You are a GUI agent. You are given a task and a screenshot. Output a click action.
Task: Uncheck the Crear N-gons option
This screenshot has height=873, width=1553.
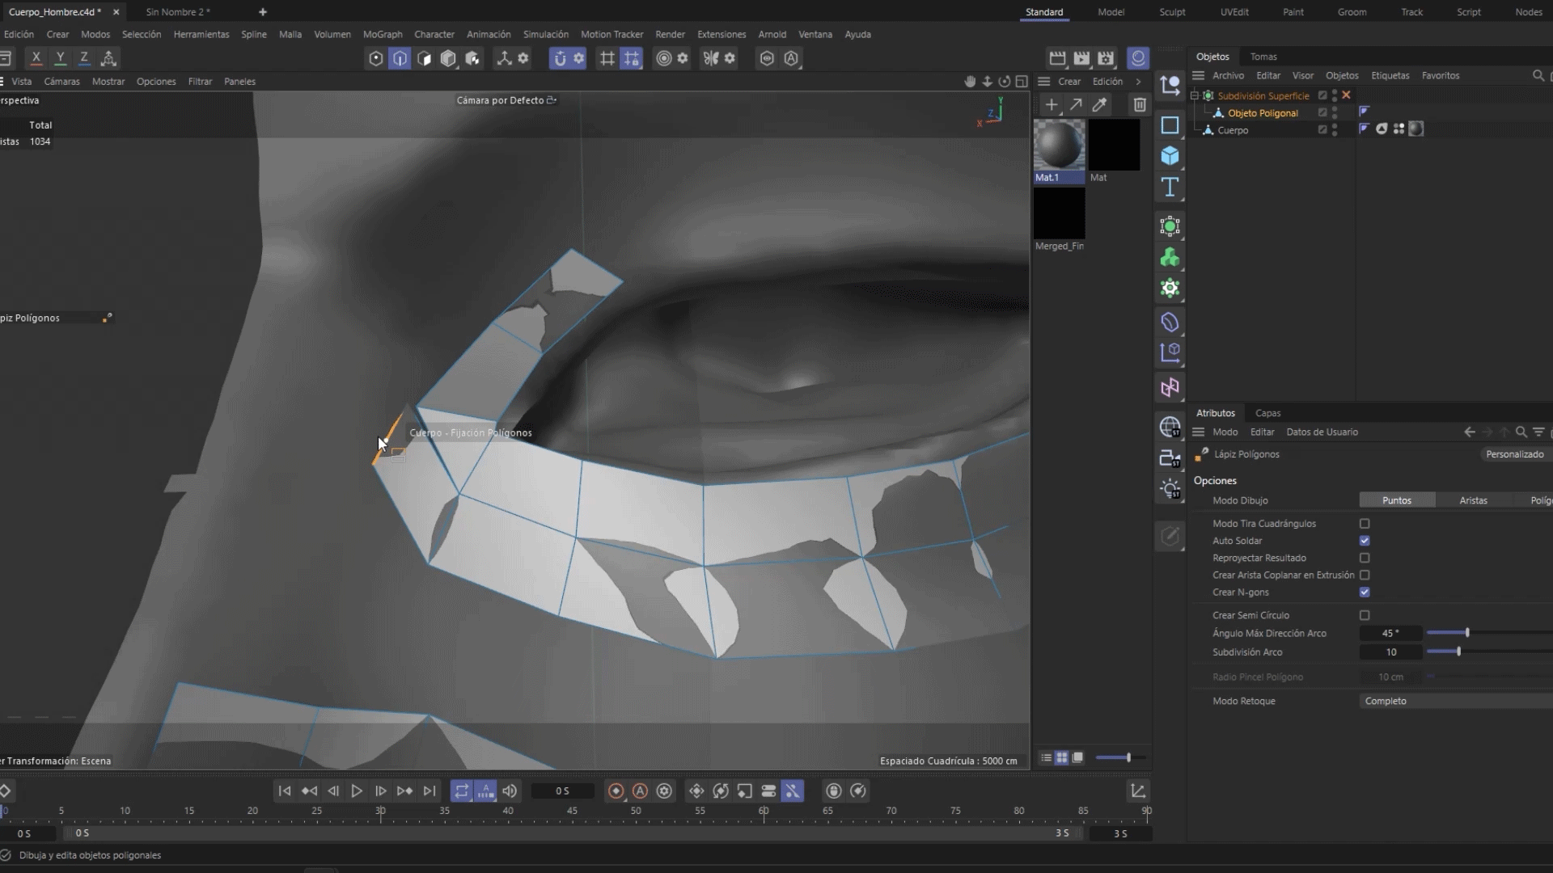click(1365, 593)
